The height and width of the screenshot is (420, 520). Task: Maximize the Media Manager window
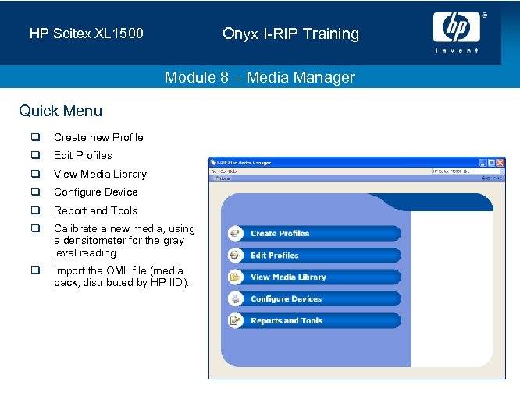pyautogui.click(x=492, y=163)
